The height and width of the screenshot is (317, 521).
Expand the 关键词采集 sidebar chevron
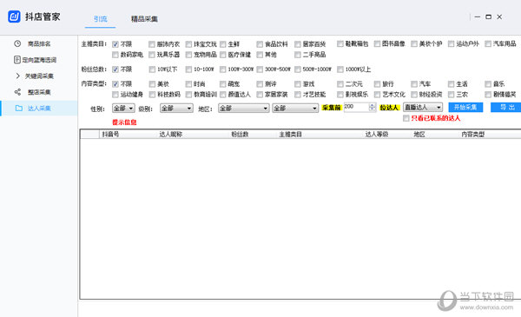(x=17, y=76)
